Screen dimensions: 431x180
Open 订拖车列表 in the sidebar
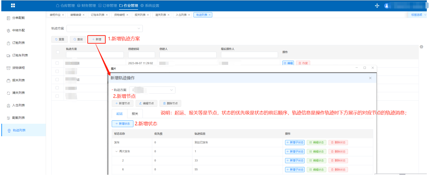point(20,55)
